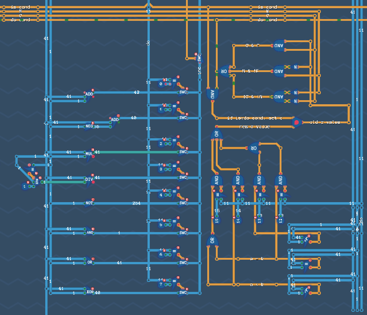This screenshot has width=367, height=315.
Task: Click the constant 7 opcode value
Action: click(161, 284)
